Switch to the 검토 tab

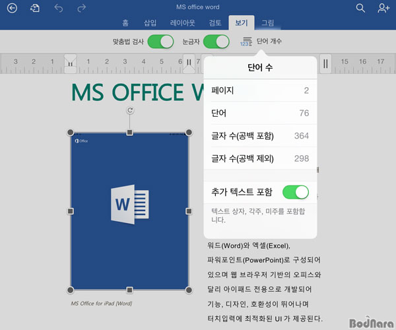point(215,23)
